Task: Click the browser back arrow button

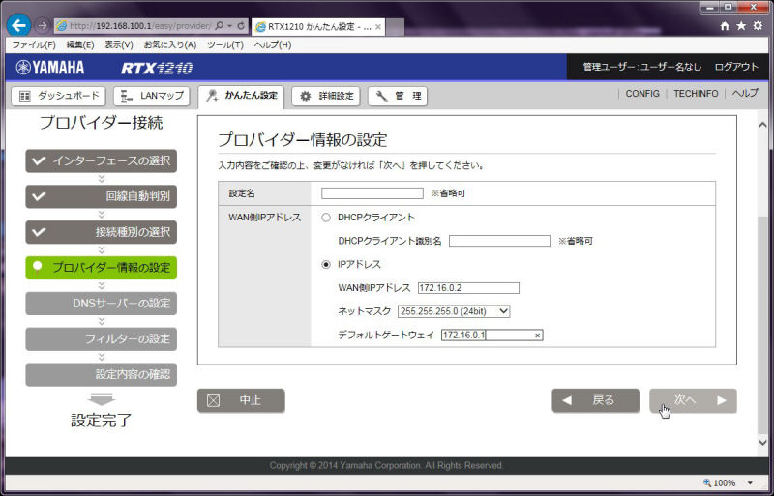Action: pos(18,25)
